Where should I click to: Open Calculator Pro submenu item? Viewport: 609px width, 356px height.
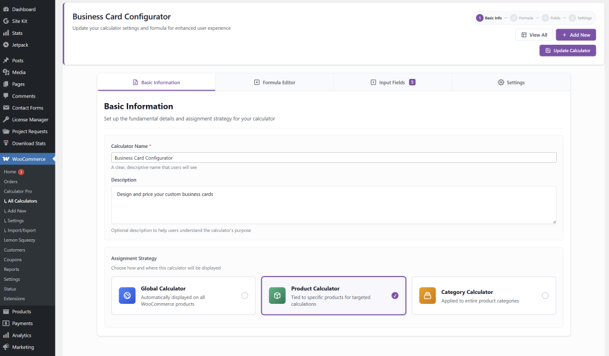point(18,191)
